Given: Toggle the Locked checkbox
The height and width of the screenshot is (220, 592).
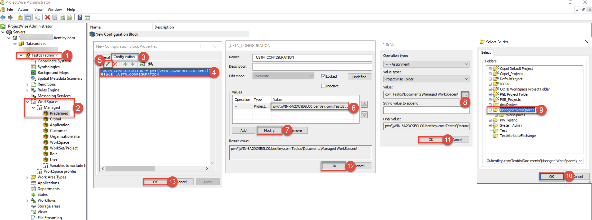Looking at the screenshot, I should 323,76.
